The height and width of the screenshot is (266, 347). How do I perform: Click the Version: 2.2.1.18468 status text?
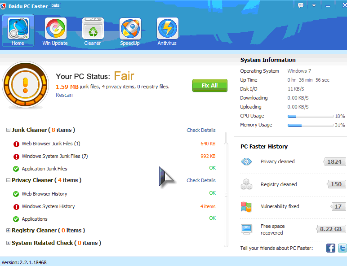coord(24,262)
